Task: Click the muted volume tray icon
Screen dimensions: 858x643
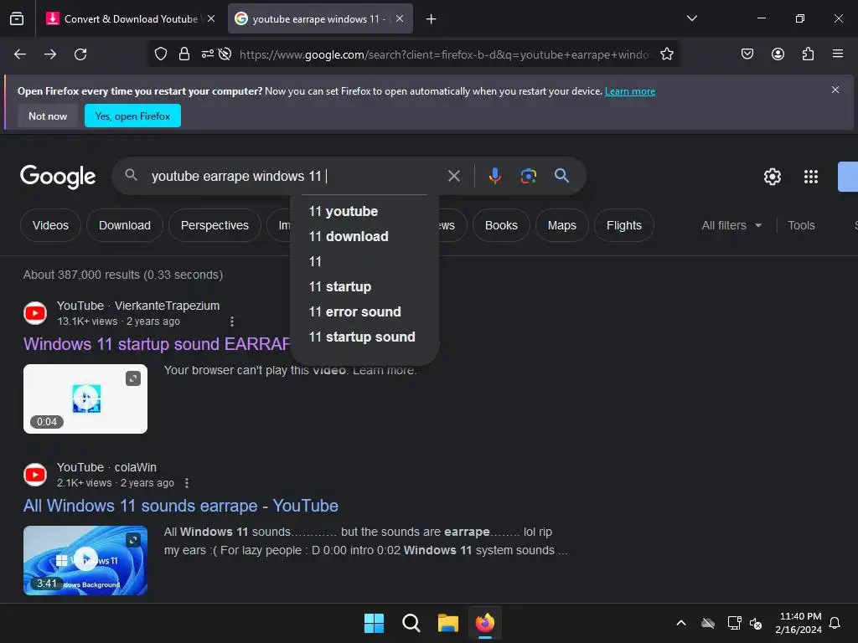Action: coord(756,623)
